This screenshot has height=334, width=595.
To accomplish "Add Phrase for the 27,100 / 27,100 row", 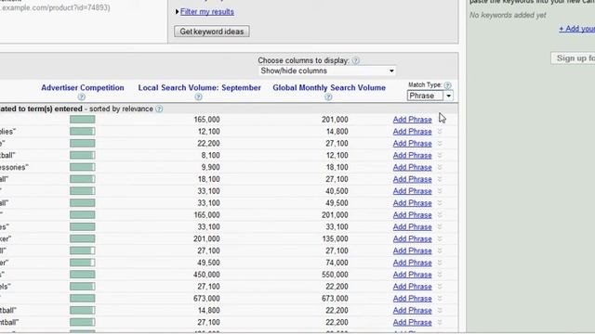I will click(x=413, y=250).
